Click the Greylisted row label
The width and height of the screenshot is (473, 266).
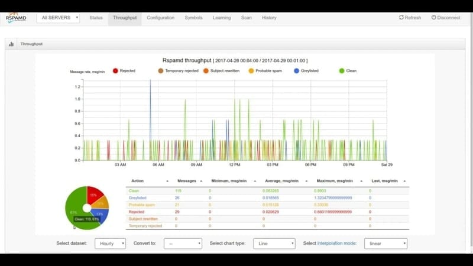coord(138,198)
